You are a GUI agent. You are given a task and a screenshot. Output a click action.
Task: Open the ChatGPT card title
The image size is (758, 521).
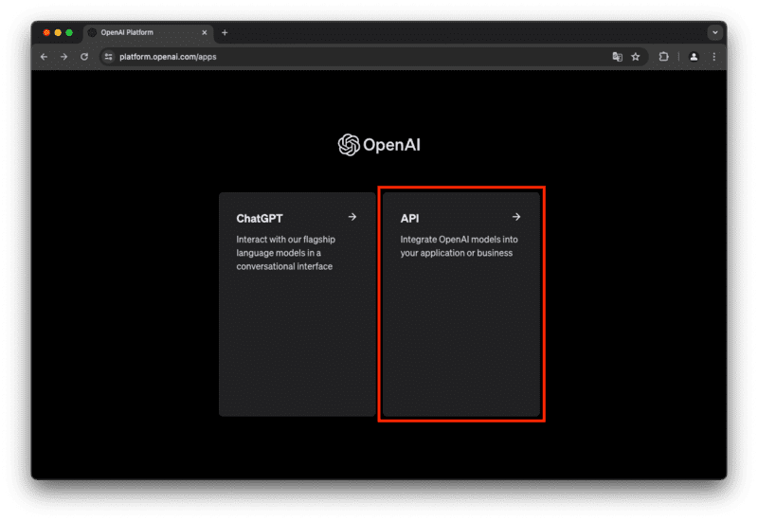(260, 219)
